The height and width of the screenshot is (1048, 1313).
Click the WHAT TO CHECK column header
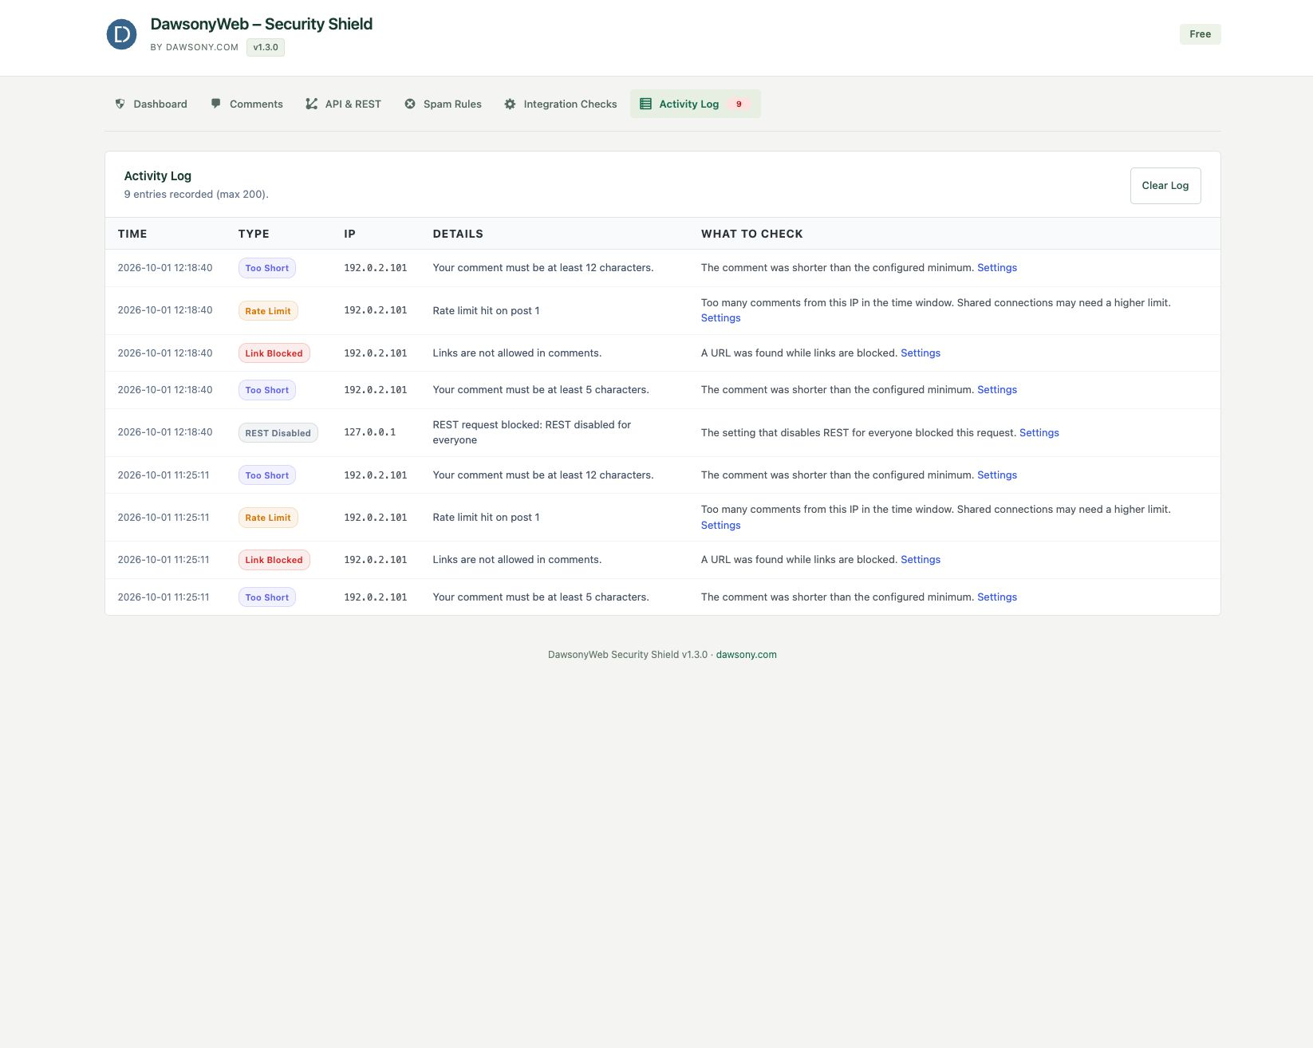(x=751, y=234)
